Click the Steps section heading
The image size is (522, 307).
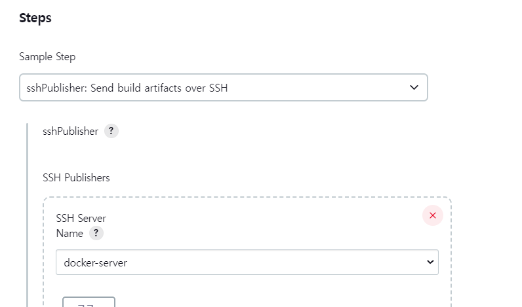point(35,18)
